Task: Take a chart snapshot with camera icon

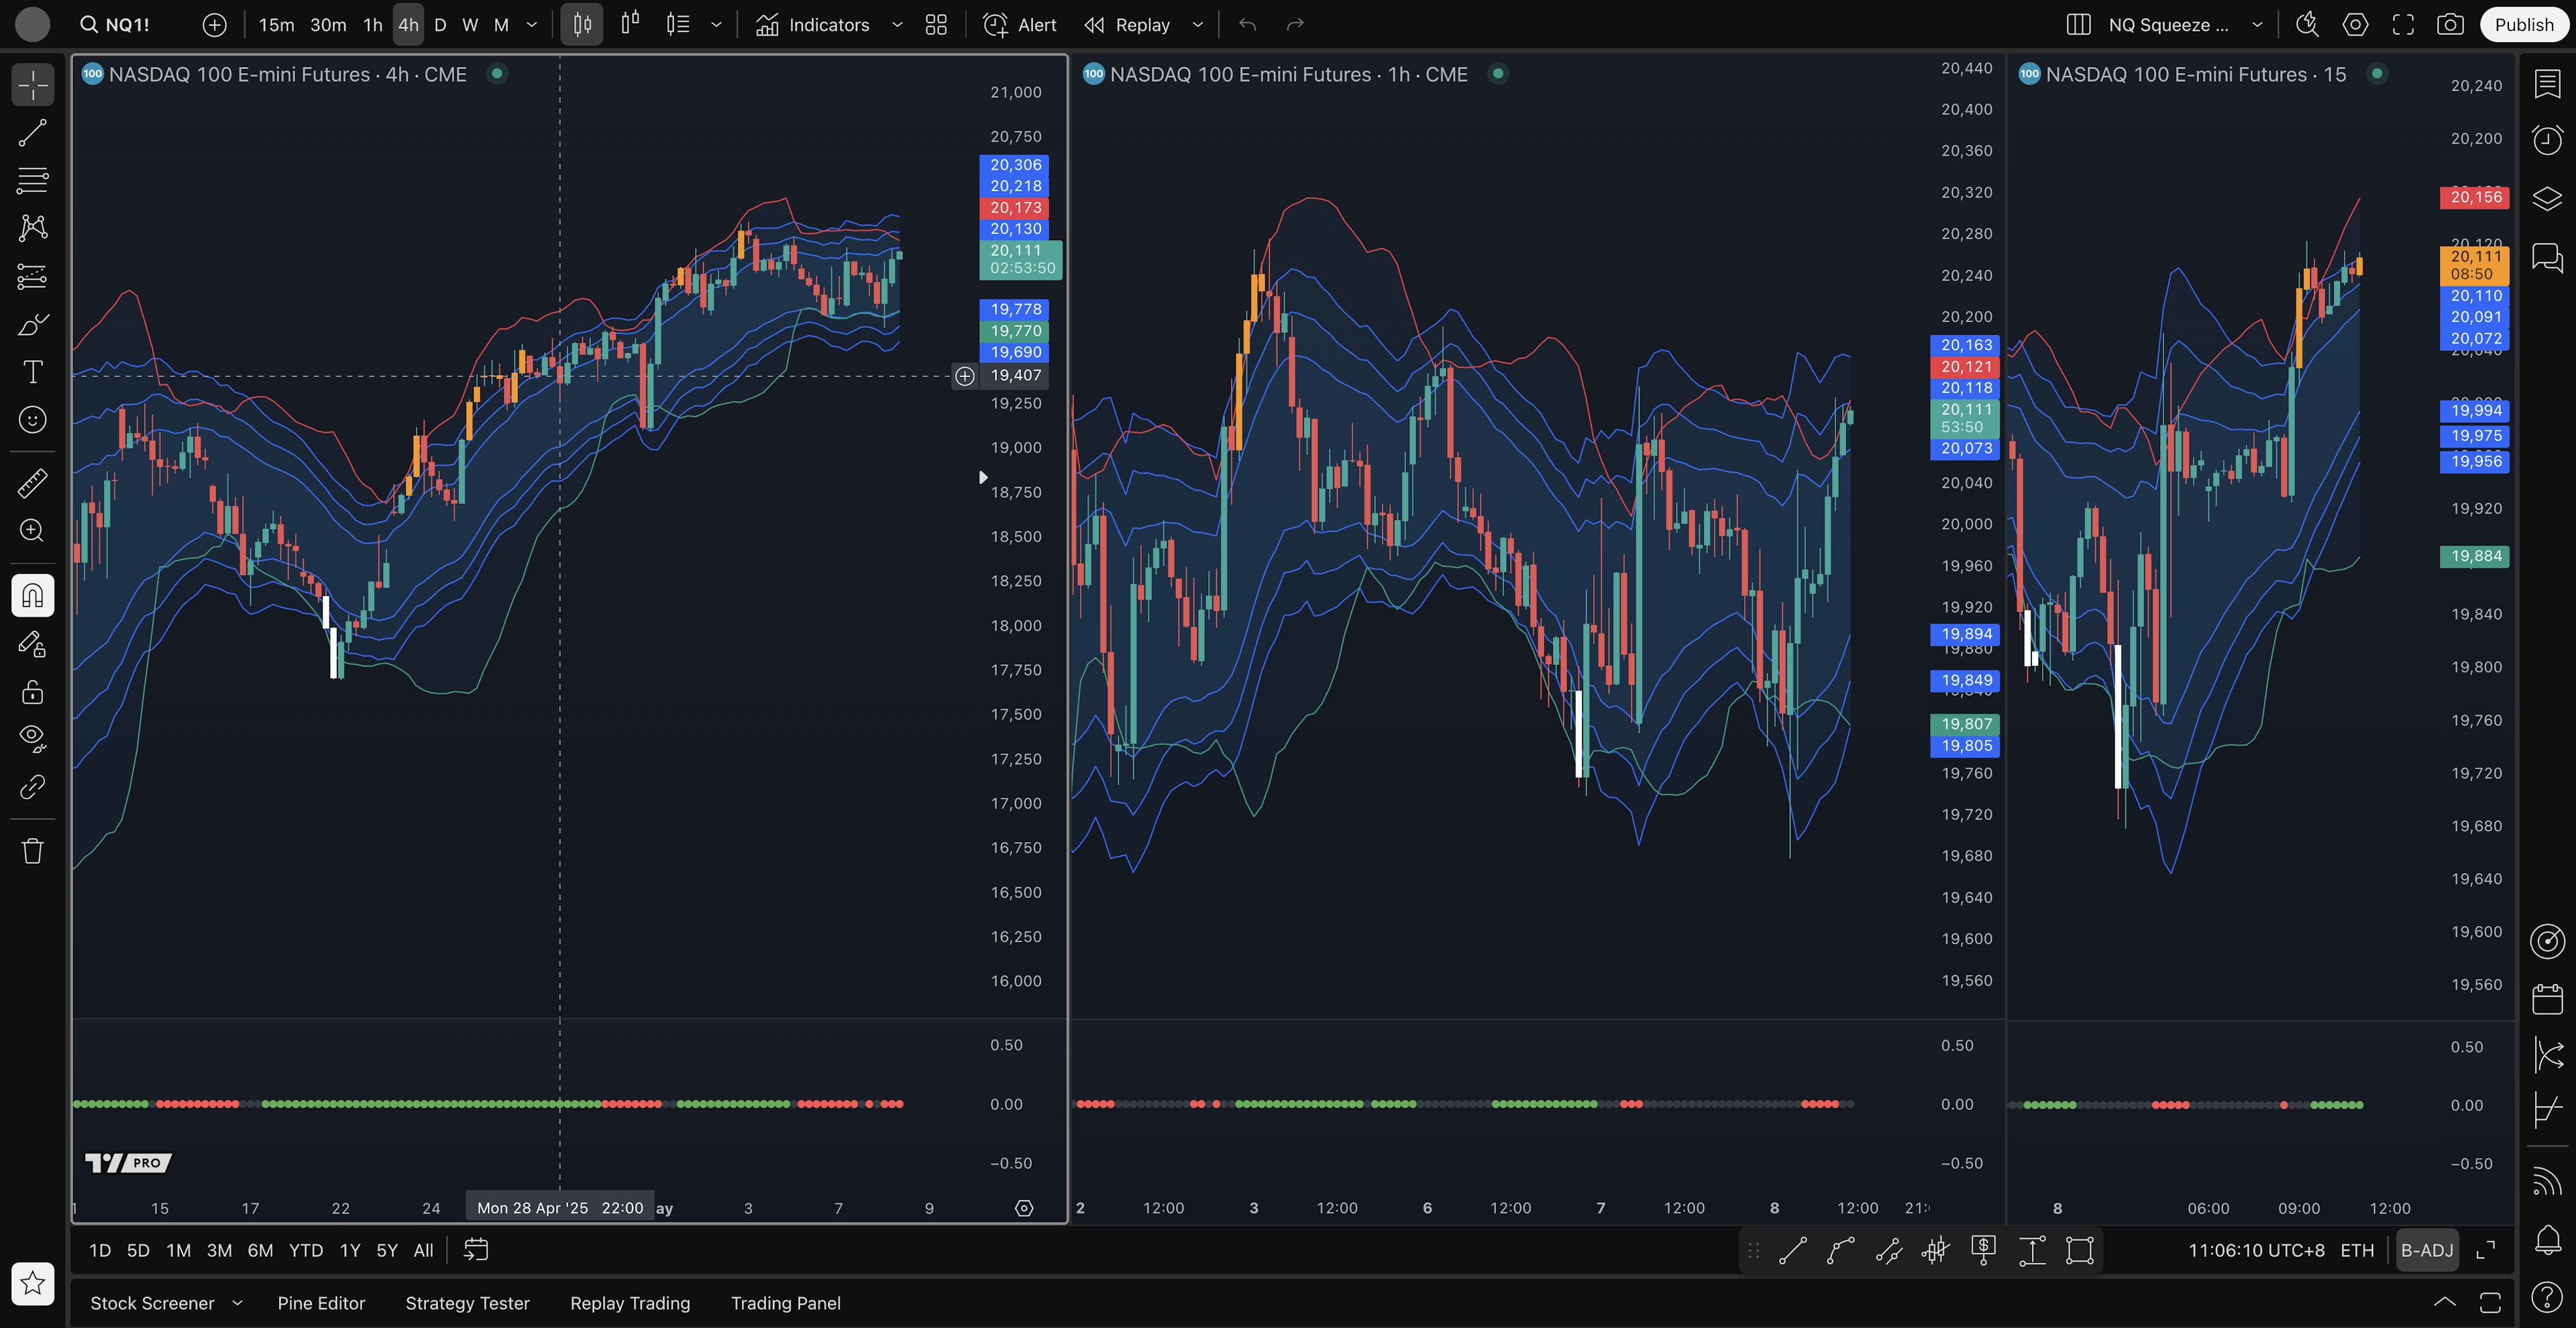Action: pyautogui.click(x=2449, y=25)
